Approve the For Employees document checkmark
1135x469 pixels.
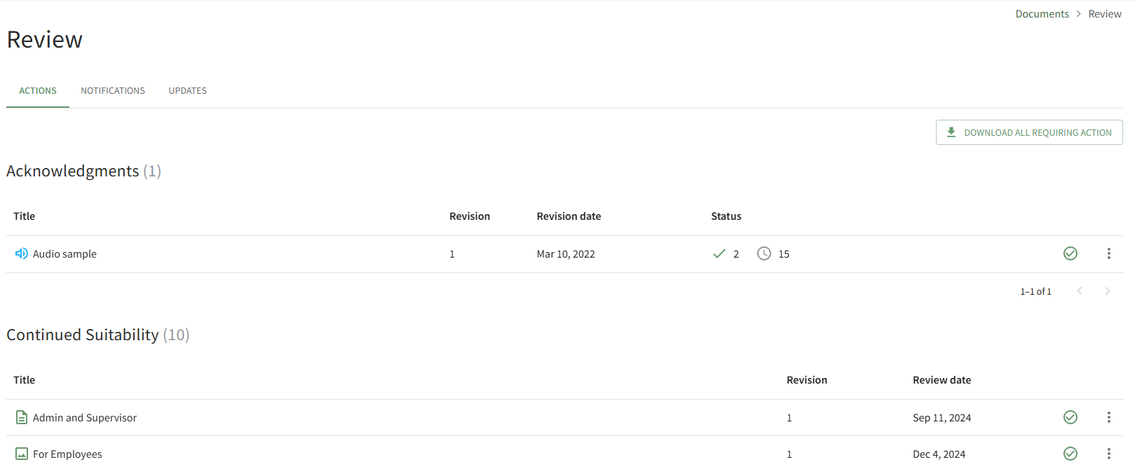(x=1070, y=454)
